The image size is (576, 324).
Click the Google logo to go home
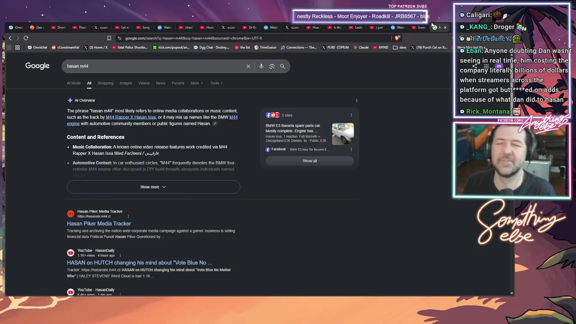pos(37,66)
